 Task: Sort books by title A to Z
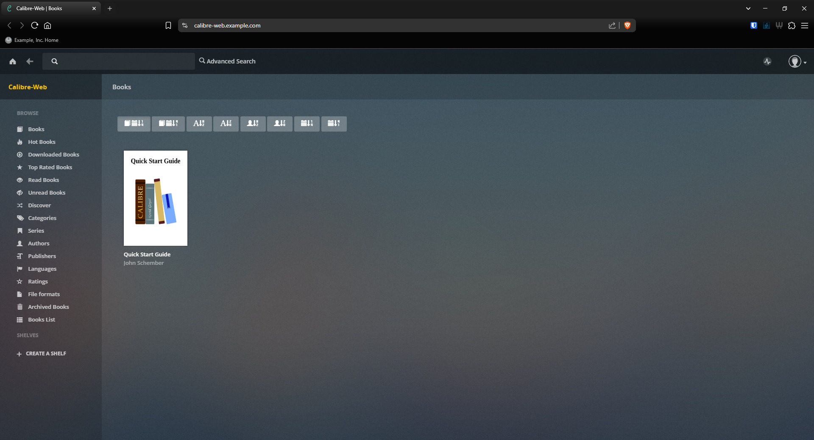[199, 124]
